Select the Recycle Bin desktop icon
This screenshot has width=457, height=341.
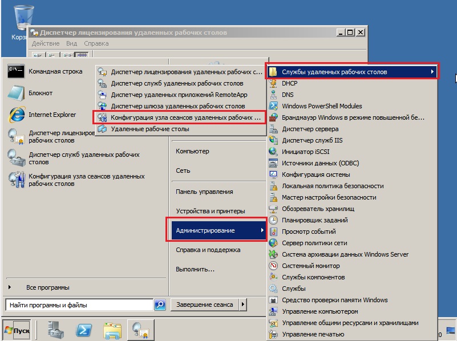[x=22, y=23]
